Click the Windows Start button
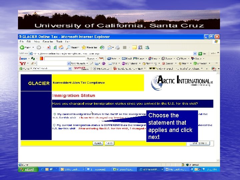Screen dimensions: 240x180 tap(28, 169)
